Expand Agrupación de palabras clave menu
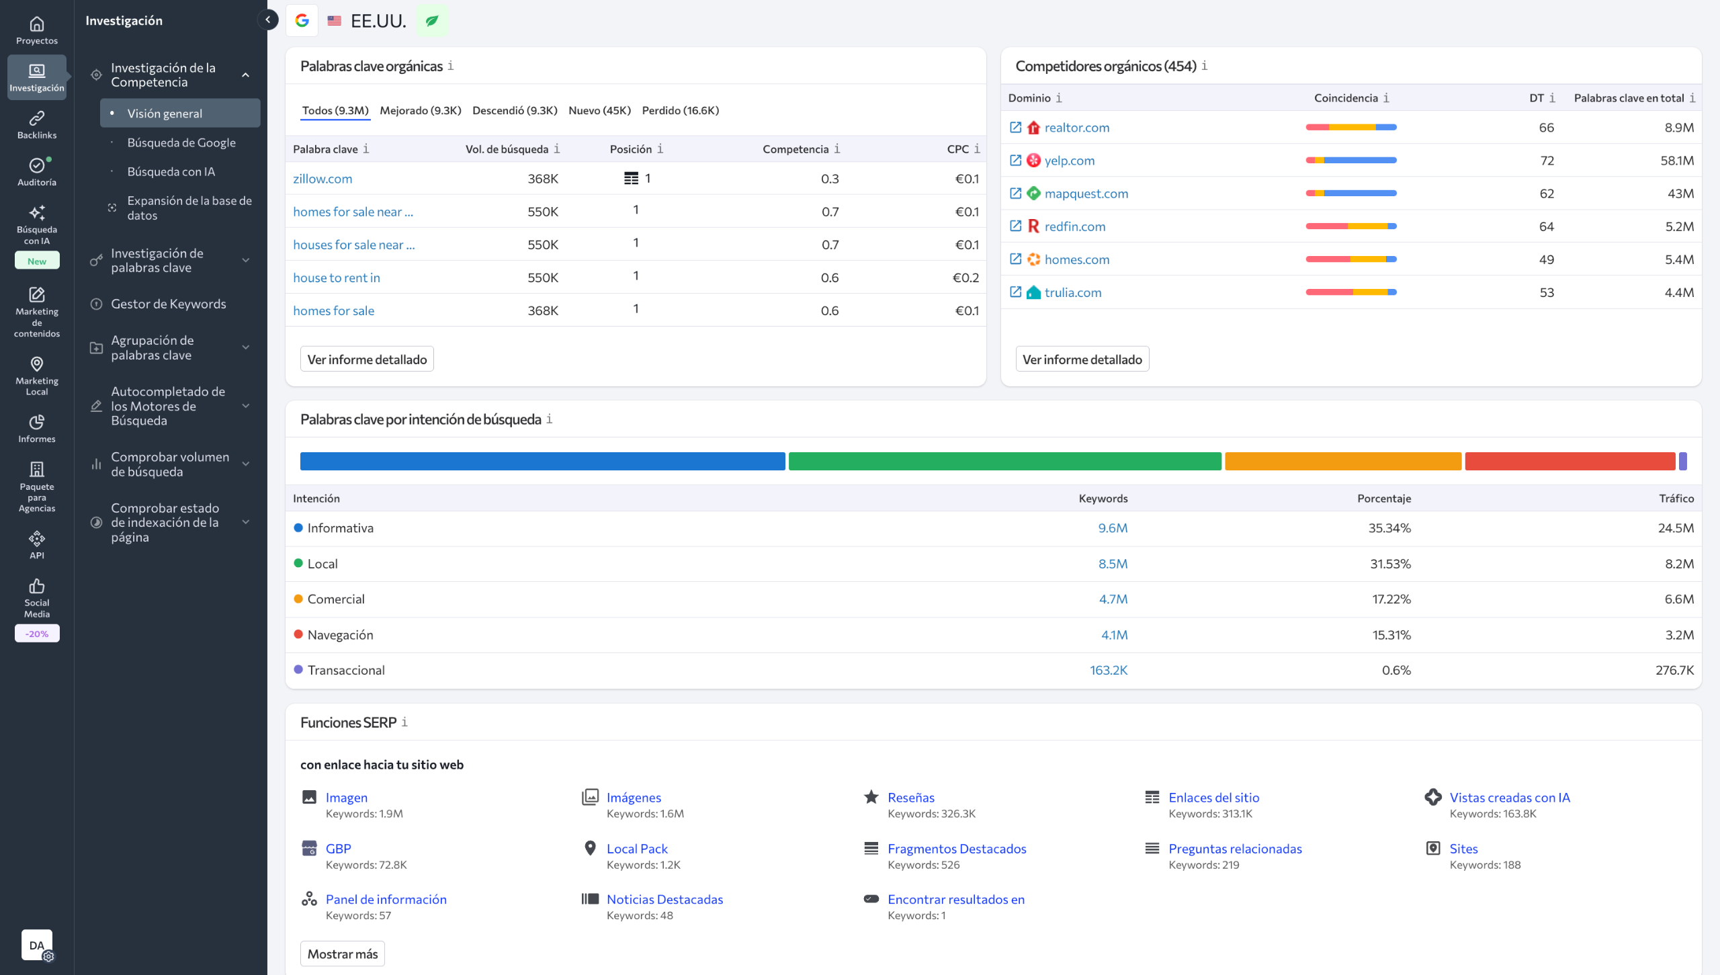1720x975 pixels. point(245,347)
